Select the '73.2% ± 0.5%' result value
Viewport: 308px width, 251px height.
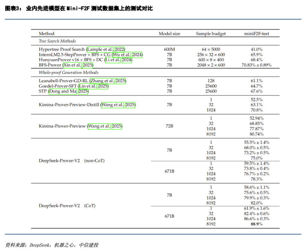(x=257, y=153)
